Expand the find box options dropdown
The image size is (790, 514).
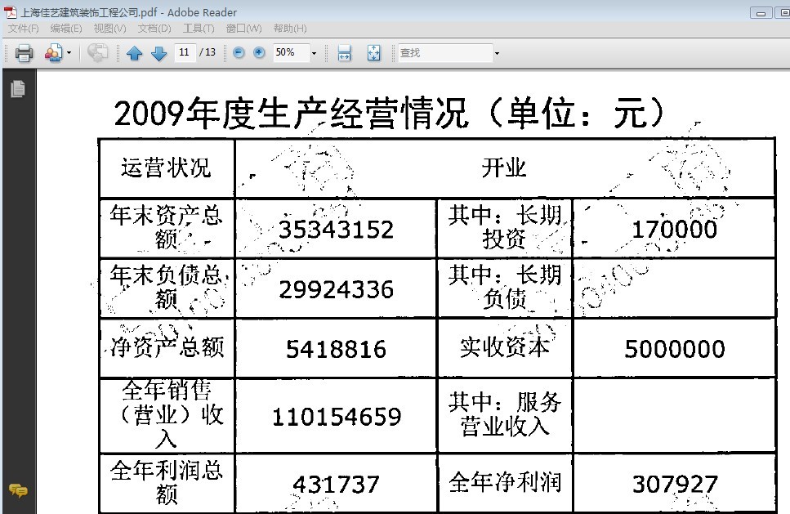coord(497,53)
